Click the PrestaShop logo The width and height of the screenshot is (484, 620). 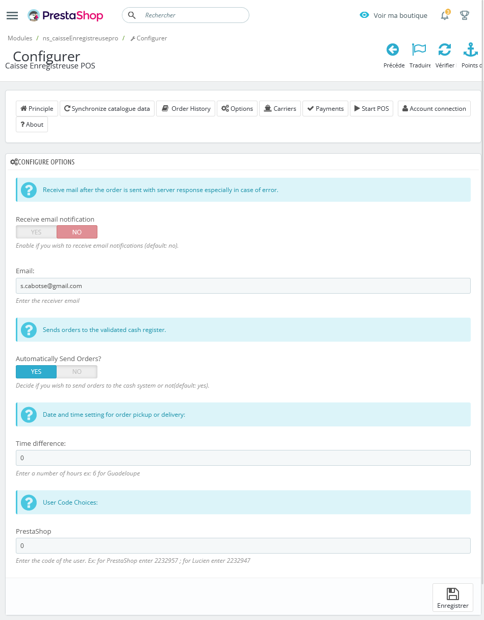(65, 15)
